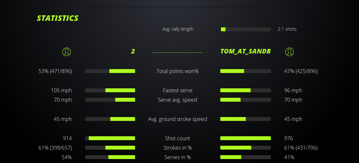Click the left player's Total points won bar
The width and height of the screenshot is (359, 163).
[110, 71]
